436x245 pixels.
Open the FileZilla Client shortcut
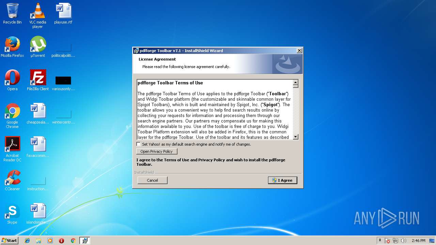[38, 80]
